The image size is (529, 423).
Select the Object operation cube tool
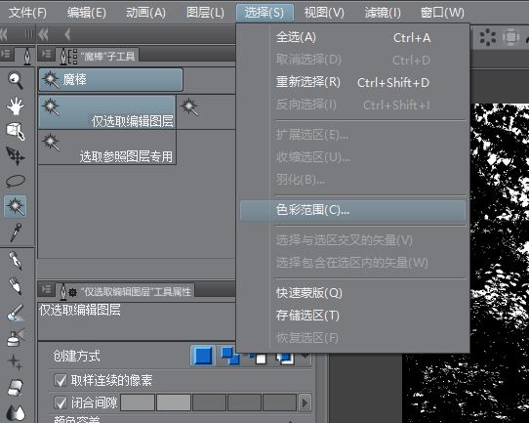(x=16, y=131)
